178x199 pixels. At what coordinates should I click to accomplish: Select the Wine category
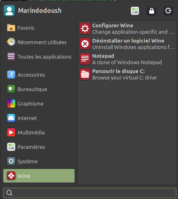point(39,176)
